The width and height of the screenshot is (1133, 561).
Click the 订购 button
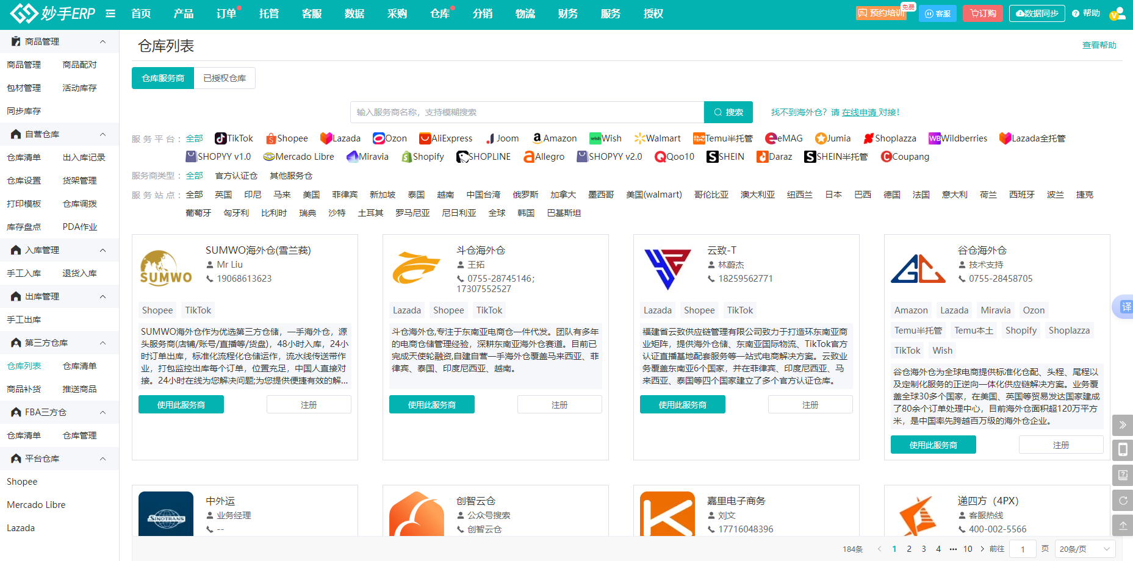[983, 13]
